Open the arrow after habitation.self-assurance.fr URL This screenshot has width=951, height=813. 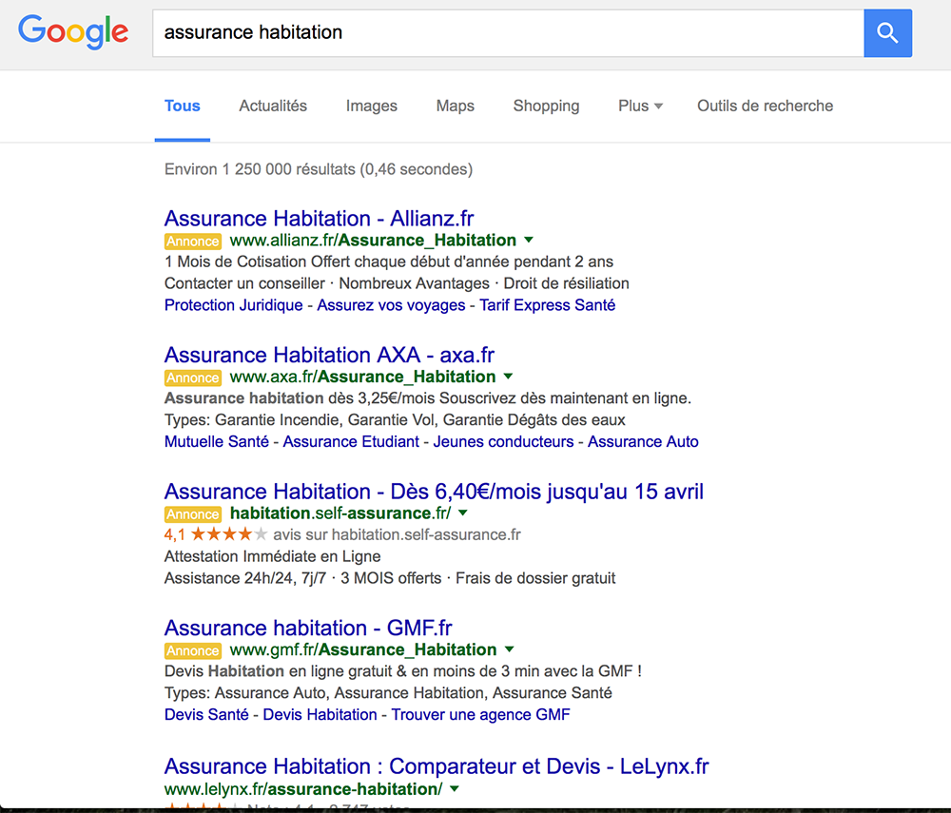463,513
